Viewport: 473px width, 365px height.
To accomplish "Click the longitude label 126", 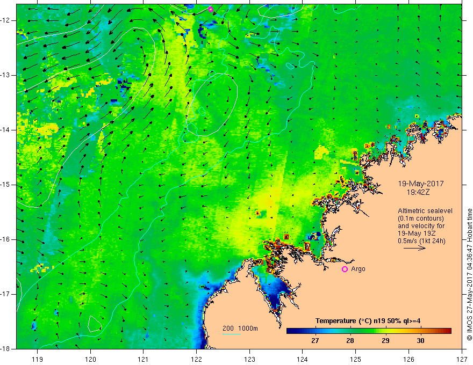I will [x=408, y=359].
